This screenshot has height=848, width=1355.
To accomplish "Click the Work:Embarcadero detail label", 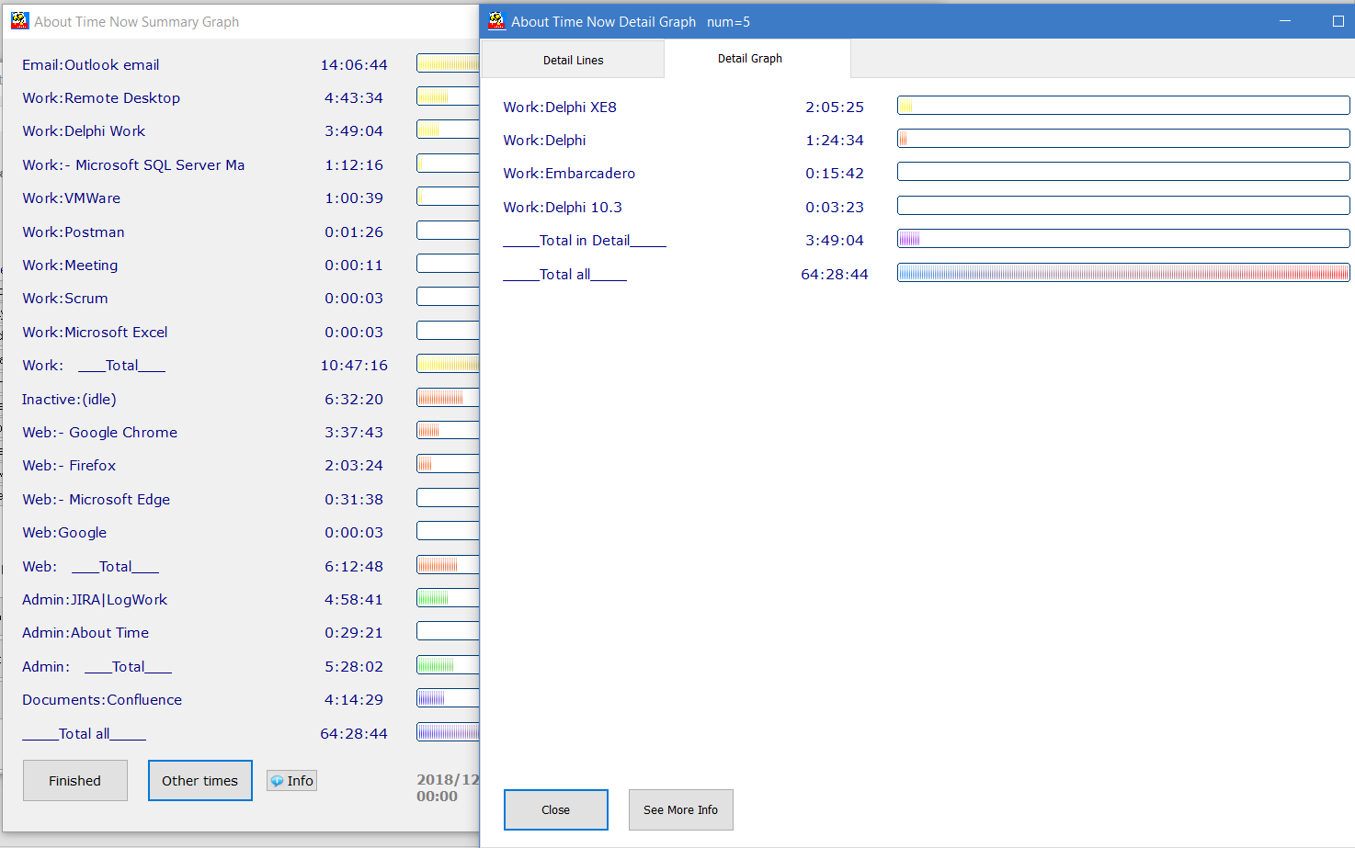I will [569, 174].
